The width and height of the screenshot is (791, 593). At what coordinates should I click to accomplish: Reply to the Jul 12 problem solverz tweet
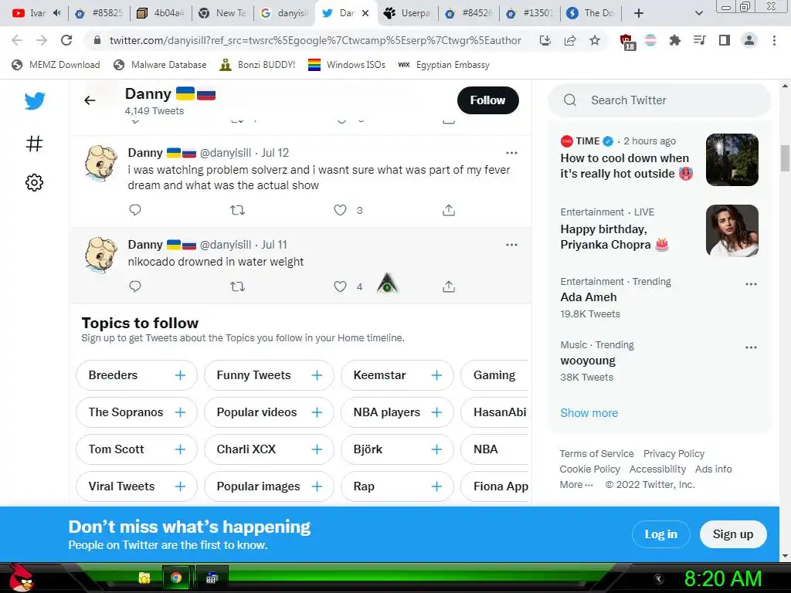pos(134,210)
